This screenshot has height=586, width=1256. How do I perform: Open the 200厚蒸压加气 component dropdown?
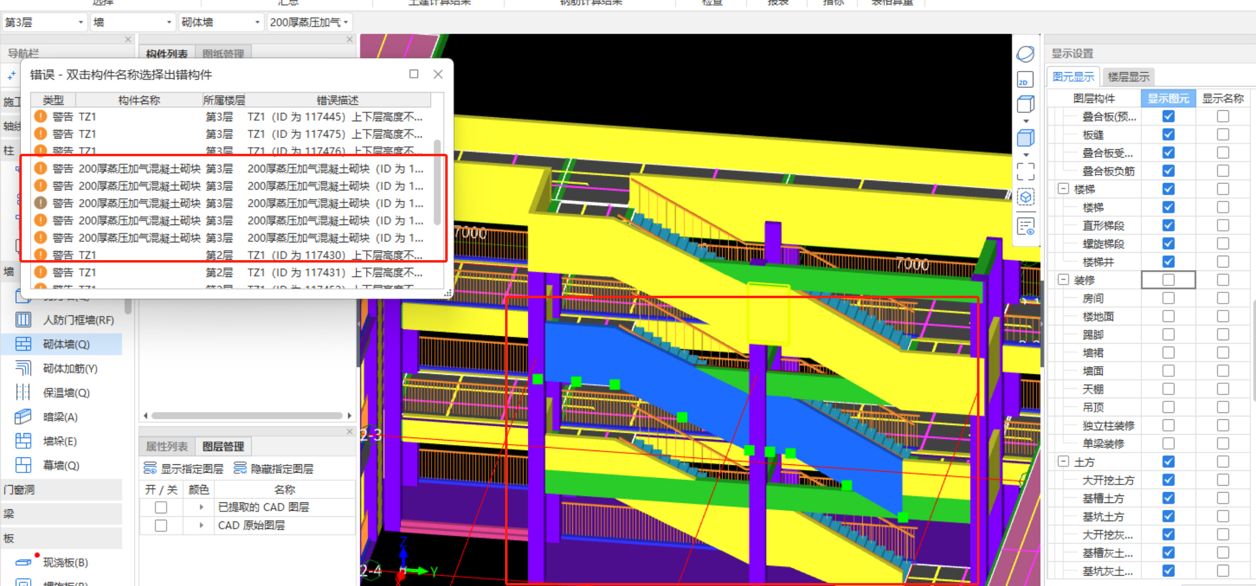tap(309, 22)
